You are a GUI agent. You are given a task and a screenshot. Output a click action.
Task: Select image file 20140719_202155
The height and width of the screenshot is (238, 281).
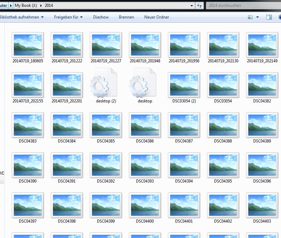(x=28, y=88)
